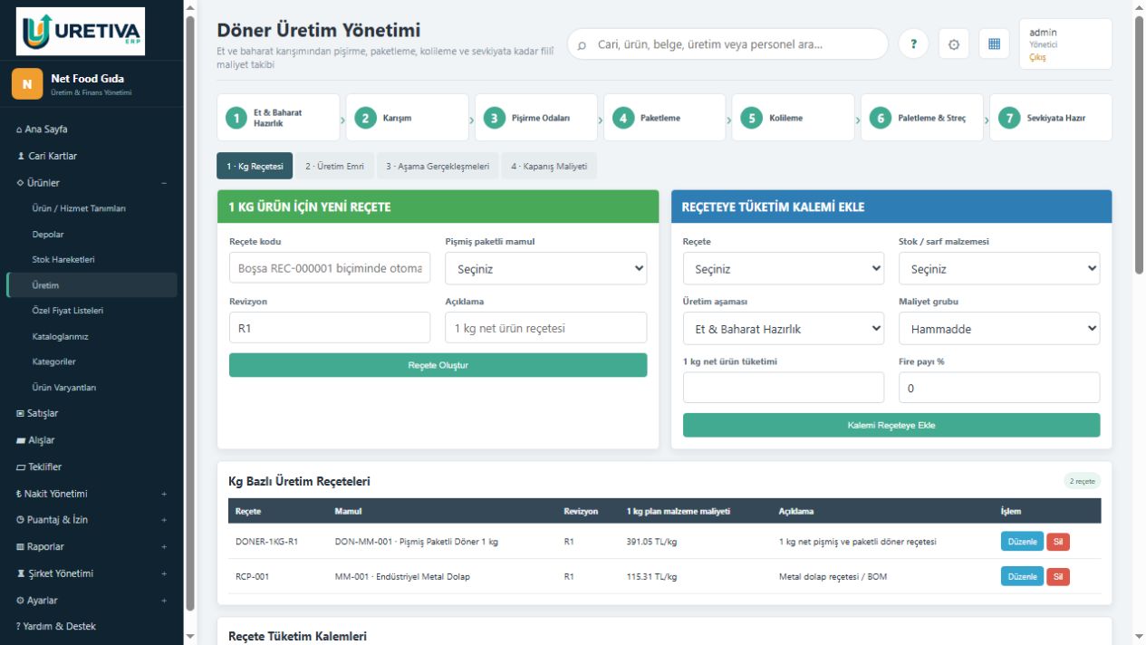This screenshot has width=1146, height=645.
Task: Click the Kalemi Reçeteye Ekle button
Action: pos(891,425)
